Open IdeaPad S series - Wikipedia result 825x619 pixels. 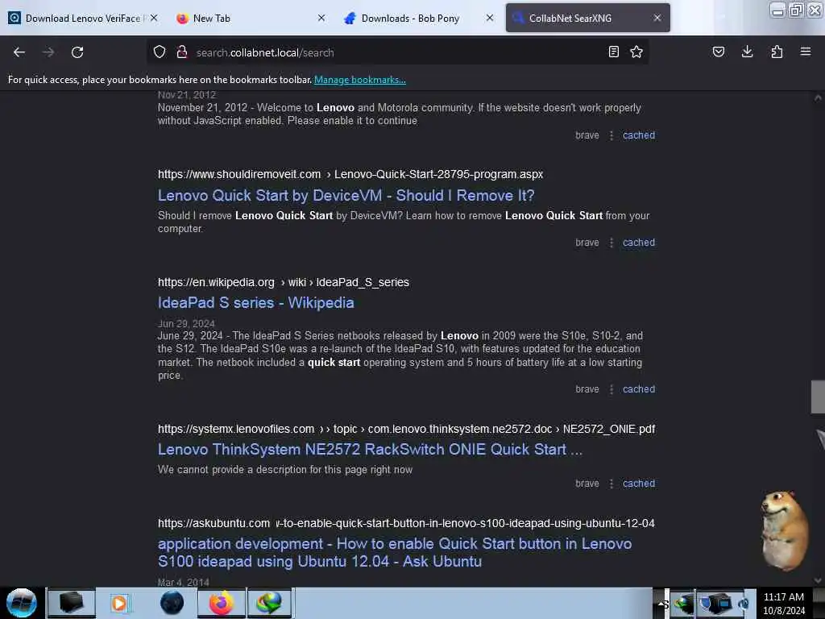tap(255, 303)
